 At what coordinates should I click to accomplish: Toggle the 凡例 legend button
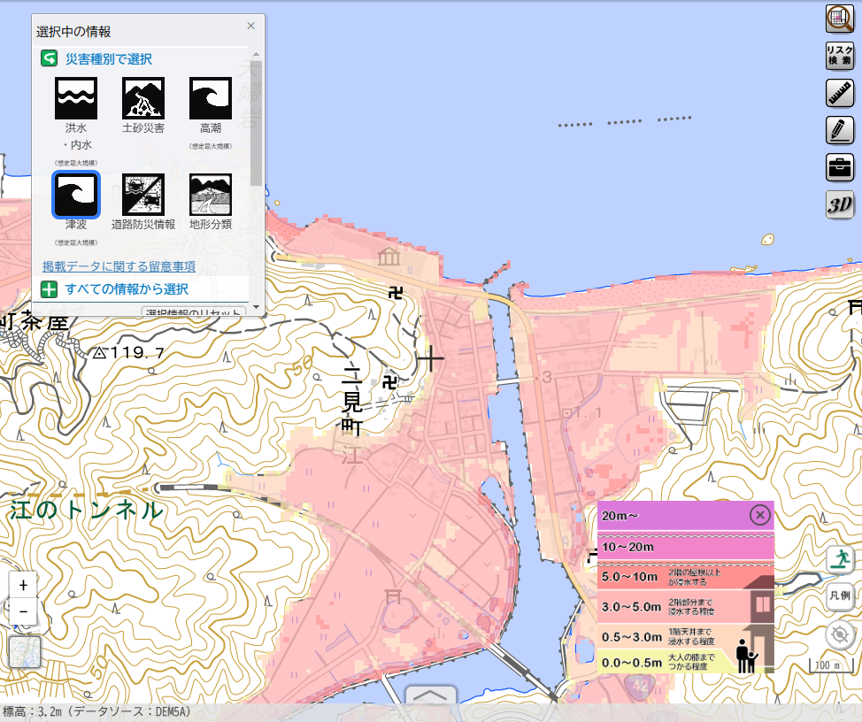(840, 595)
